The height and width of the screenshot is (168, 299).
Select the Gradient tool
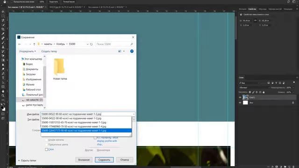point(3,60)
